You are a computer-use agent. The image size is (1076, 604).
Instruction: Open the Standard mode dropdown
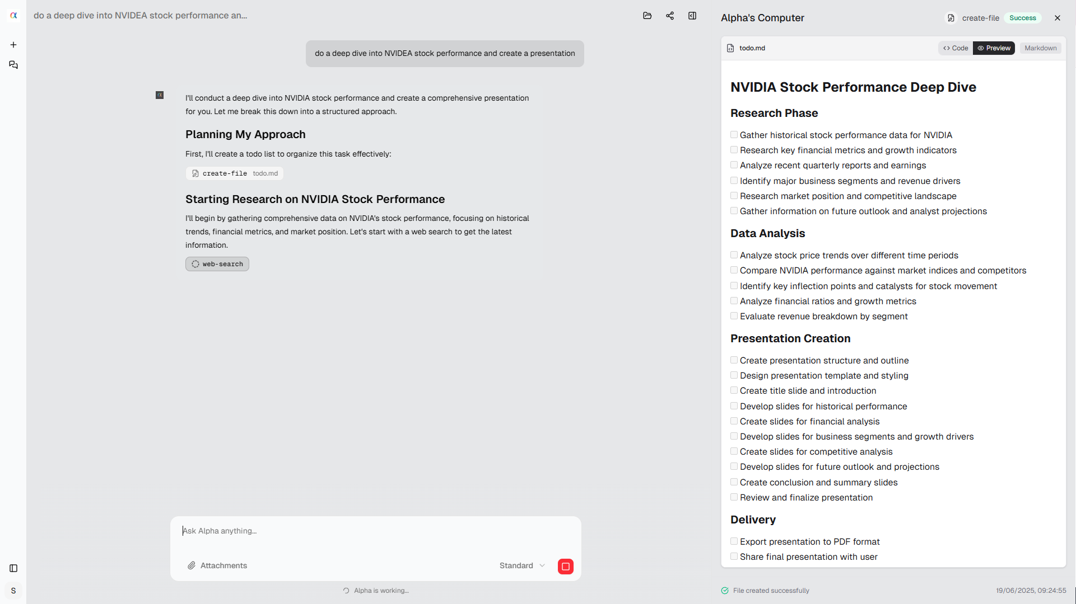coord(522,565)
